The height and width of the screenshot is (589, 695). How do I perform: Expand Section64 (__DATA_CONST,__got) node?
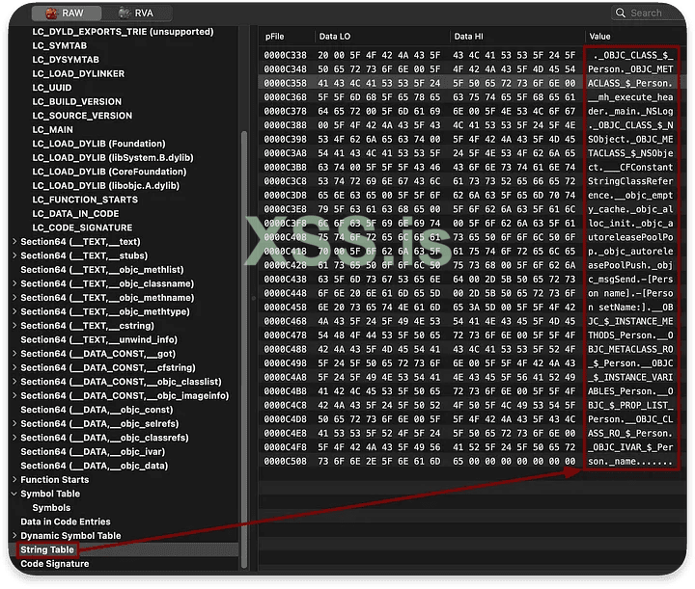pyautogui.click(x=14, y=353)
